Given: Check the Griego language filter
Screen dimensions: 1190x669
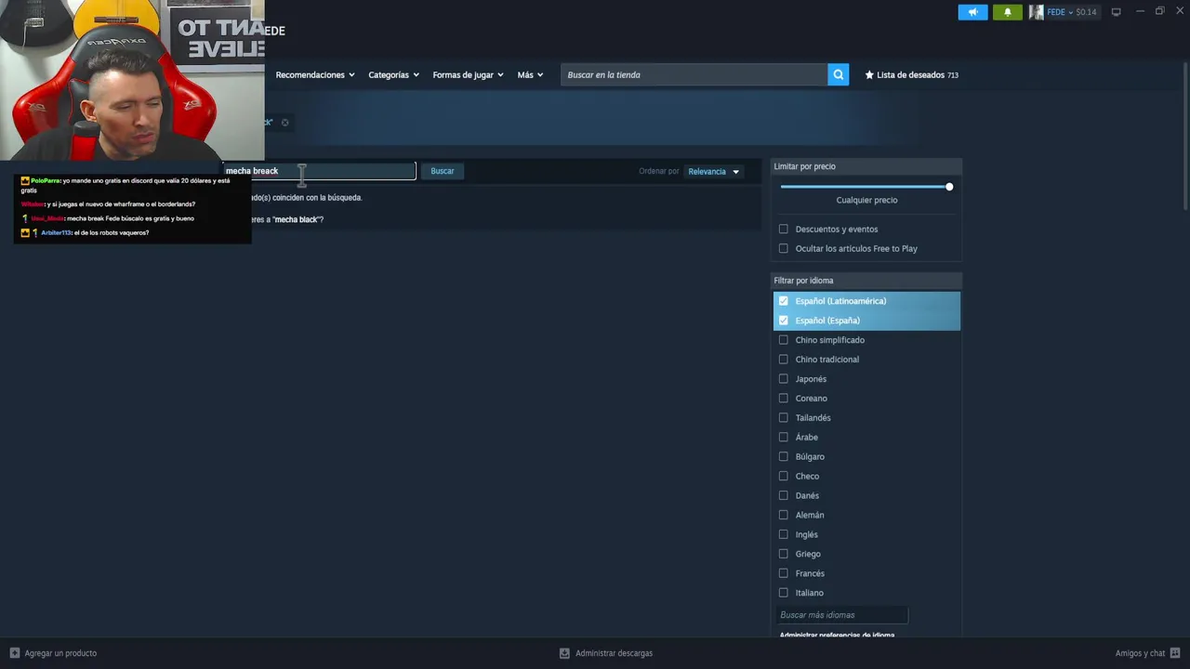Looking at the screenshot, I should click(x=783, y=555).
